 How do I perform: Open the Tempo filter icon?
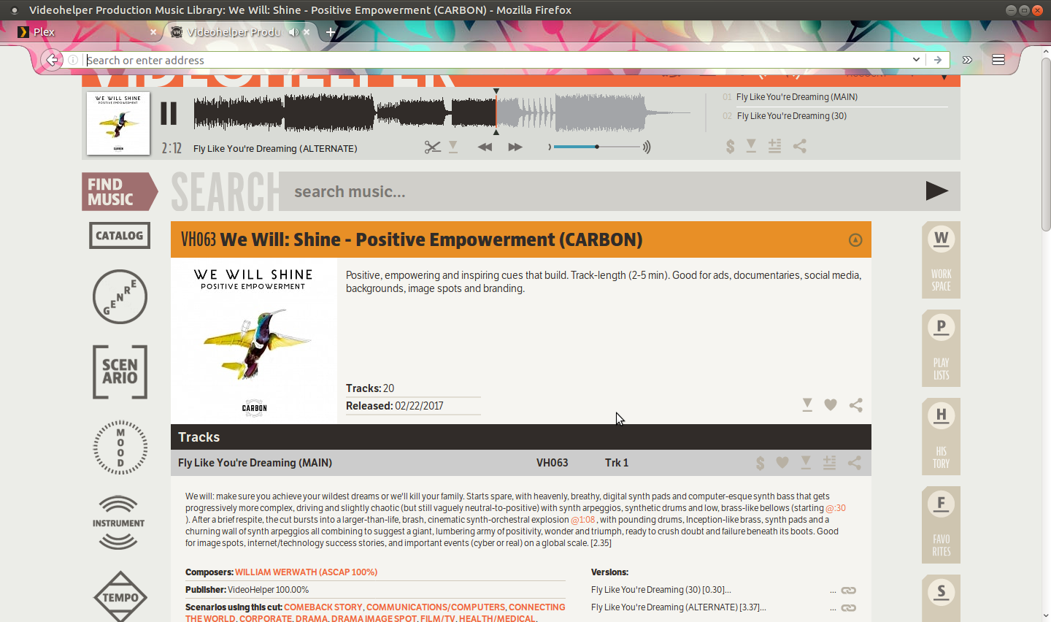point(120,596)
